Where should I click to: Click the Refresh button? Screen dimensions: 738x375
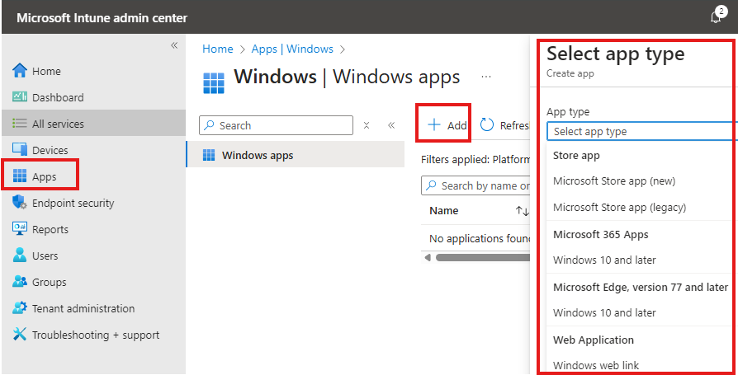tap(504, 125)
